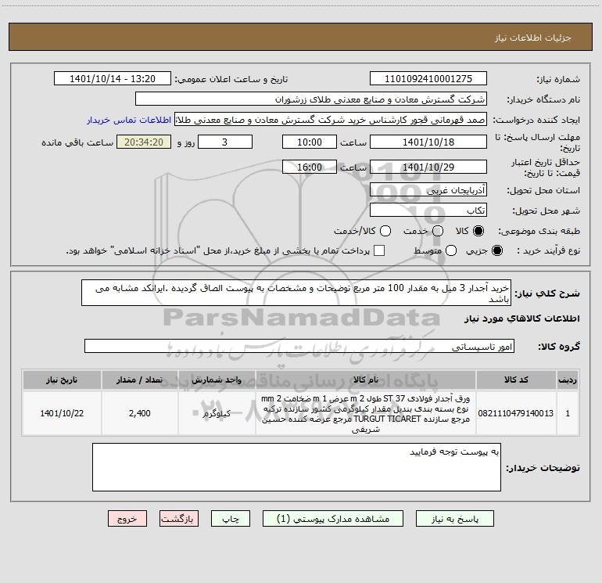The height and width of the screenshot is (583, 602).
Task: Click the days remaining field showing 3
Action: point(225,142)
